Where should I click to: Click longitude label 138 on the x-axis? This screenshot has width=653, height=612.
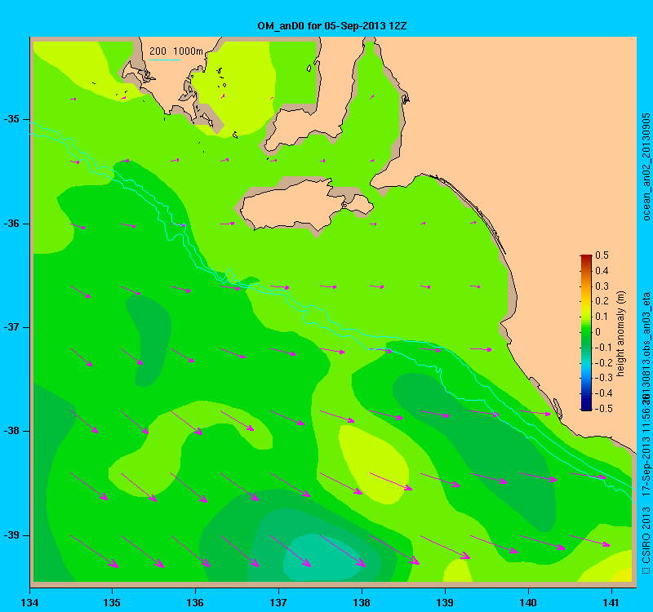click(x=362, y=602)
